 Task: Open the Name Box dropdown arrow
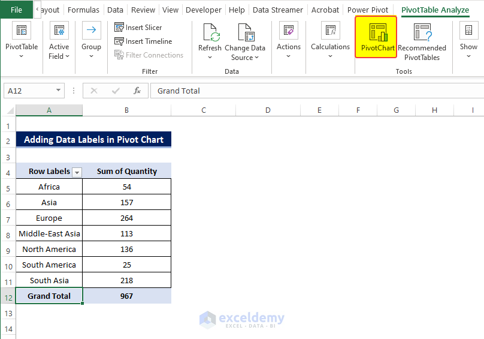[x=58, y=91]
